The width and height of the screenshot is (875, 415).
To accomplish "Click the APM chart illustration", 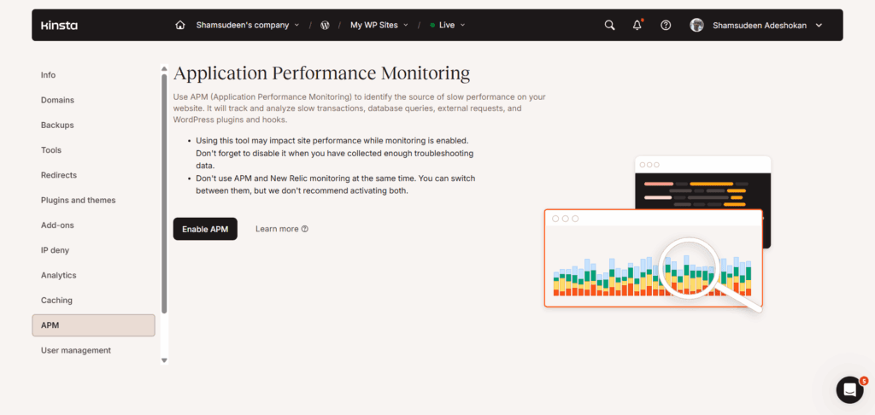I will (657, 233).
